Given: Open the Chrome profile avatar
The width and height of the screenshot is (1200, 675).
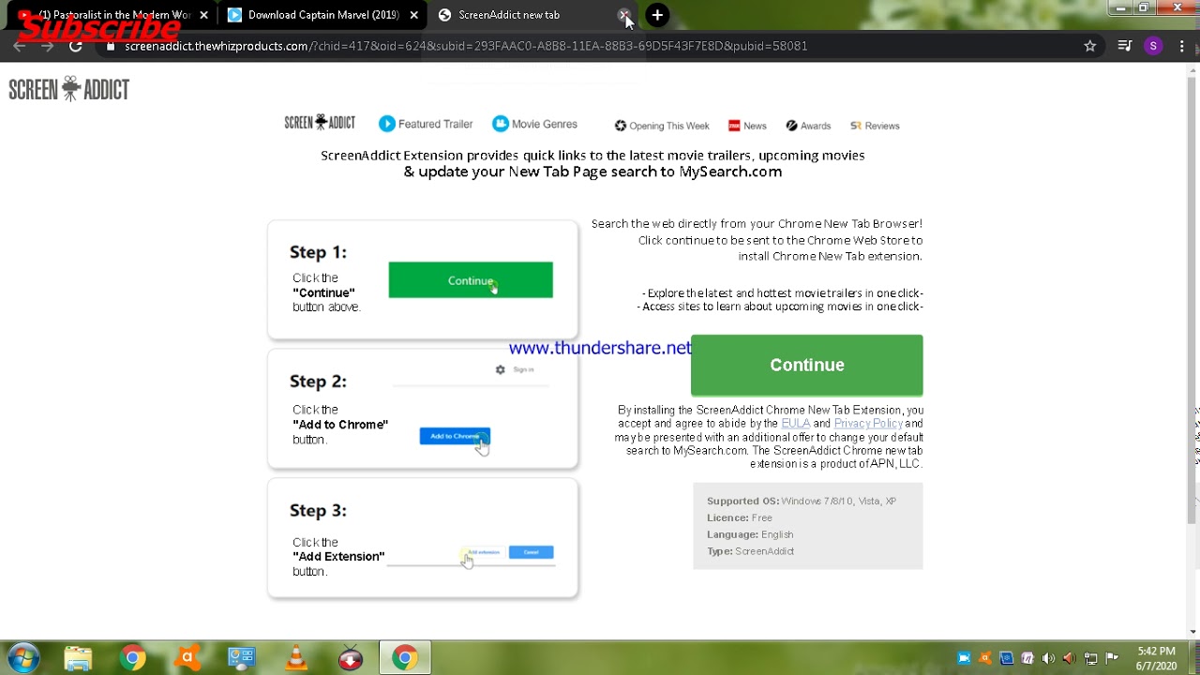Looking at the screenshot, I should coord(1153,46).
